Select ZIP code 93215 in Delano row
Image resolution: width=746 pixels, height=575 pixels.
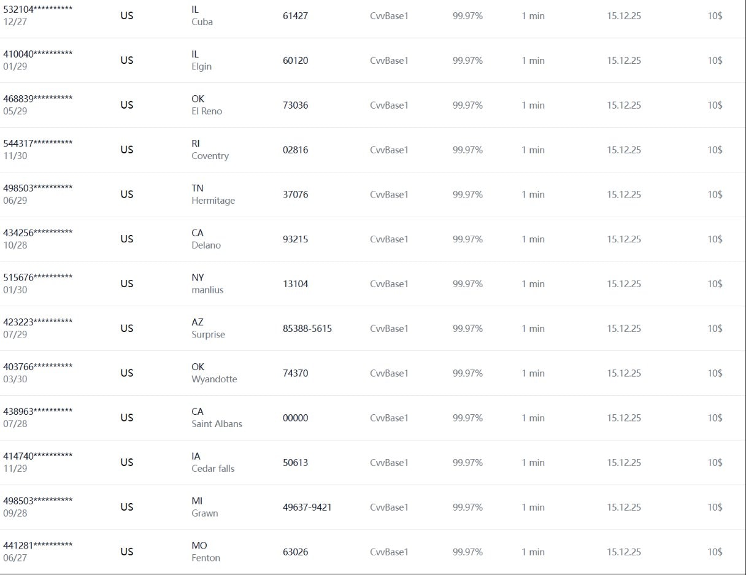(x=295, y=239)
